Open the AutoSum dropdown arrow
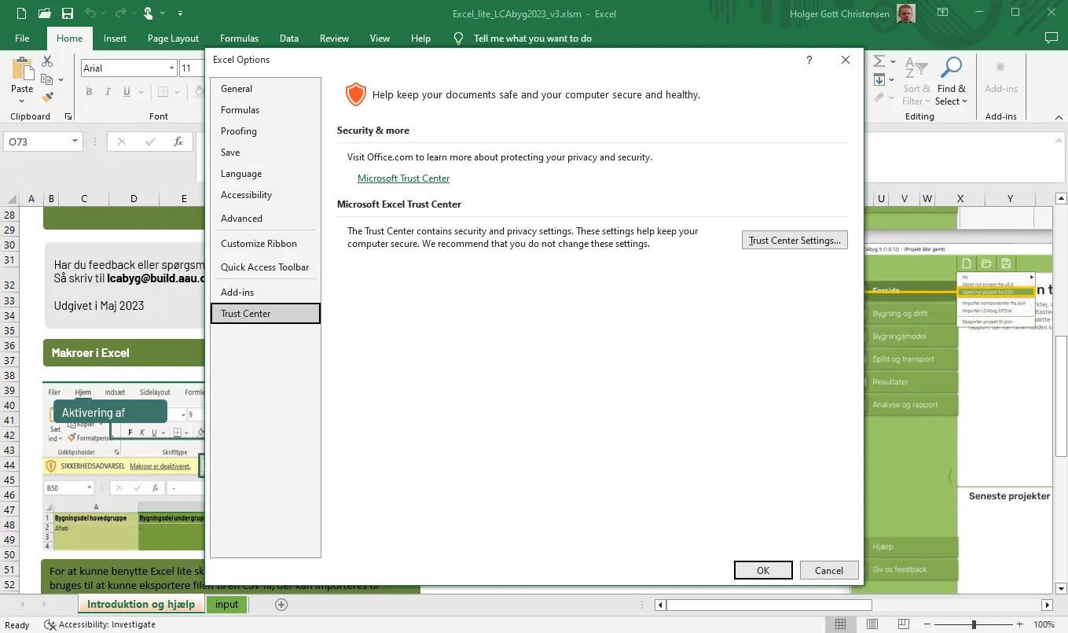Screen dimensions: 1068x633 point(892,61)
